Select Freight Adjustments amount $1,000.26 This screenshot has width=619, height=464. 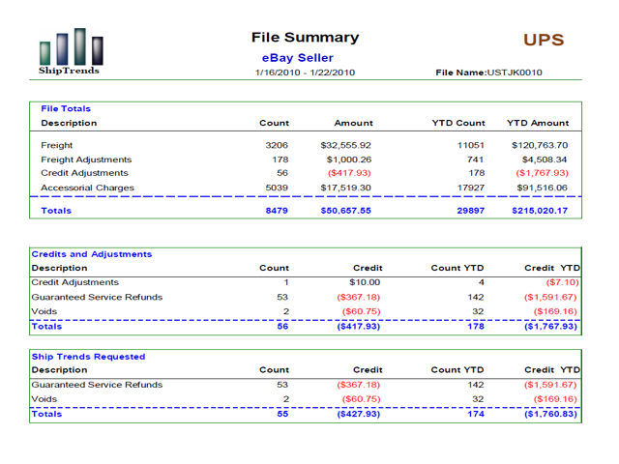coord(349,159)
